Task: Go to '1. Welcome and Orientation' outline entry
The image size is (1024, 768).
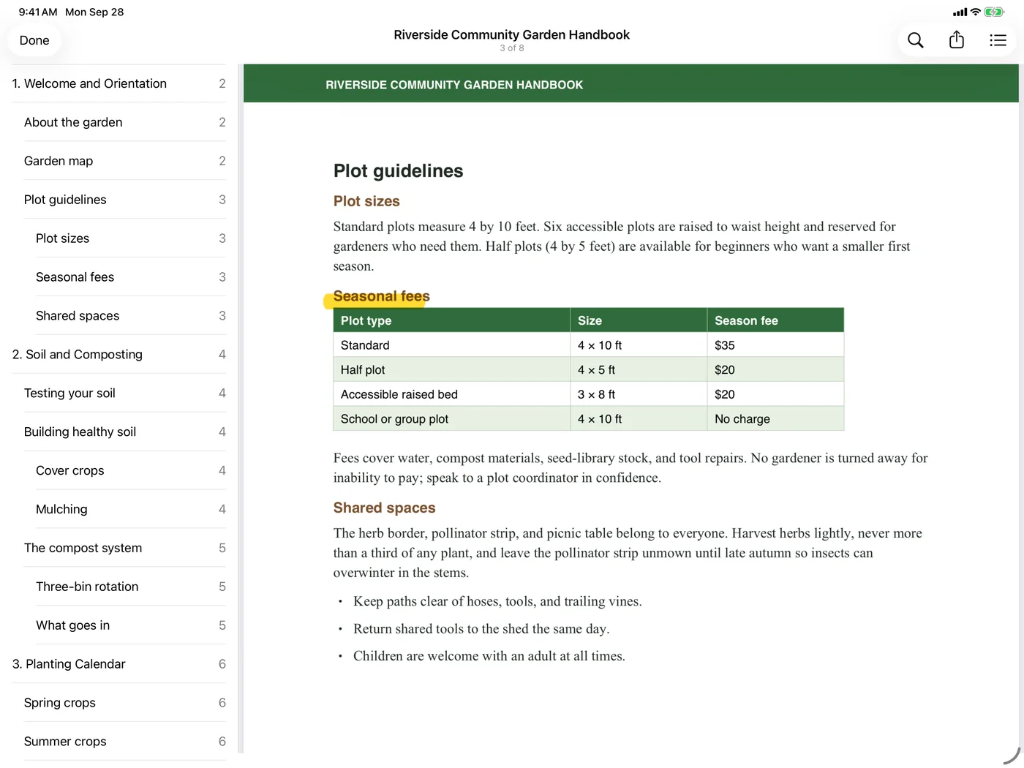Action: point(118,83)
